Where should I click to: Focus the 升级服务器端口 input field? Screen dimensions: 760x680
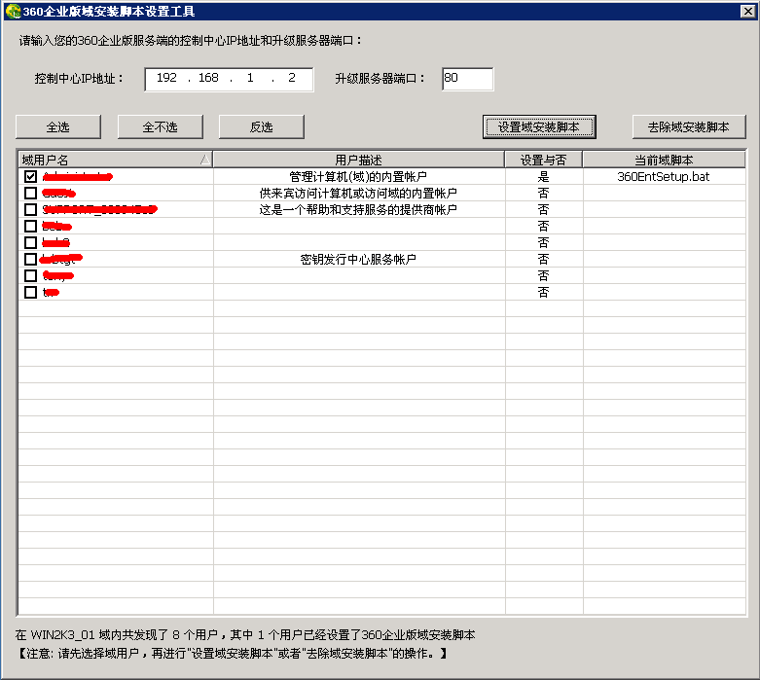(467, 79)
